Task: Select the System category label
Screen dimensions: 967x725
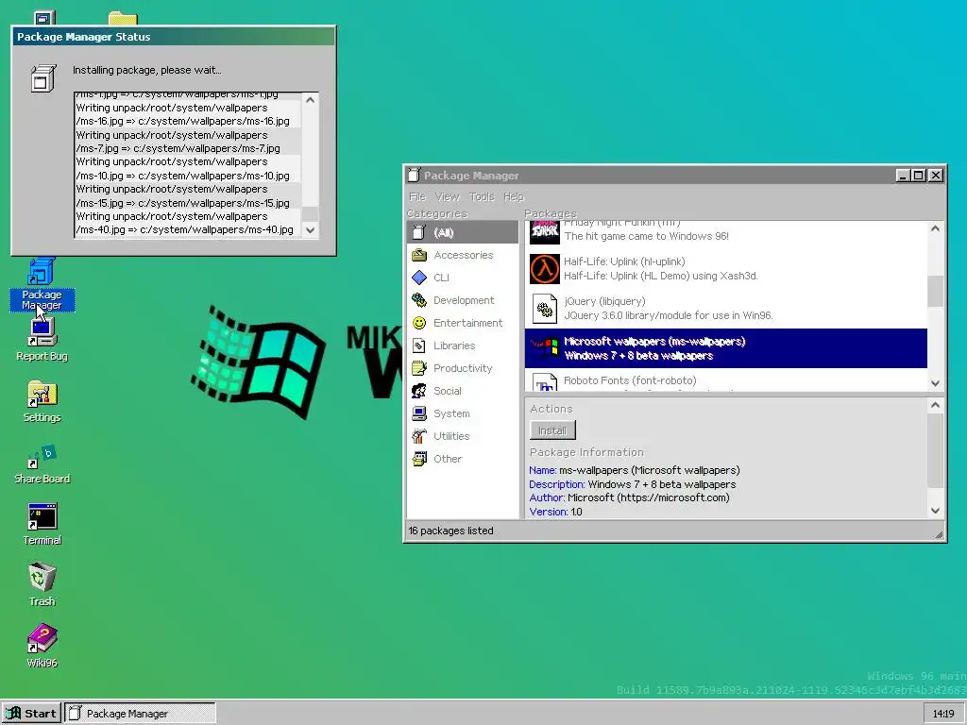Action: (451, 413)
